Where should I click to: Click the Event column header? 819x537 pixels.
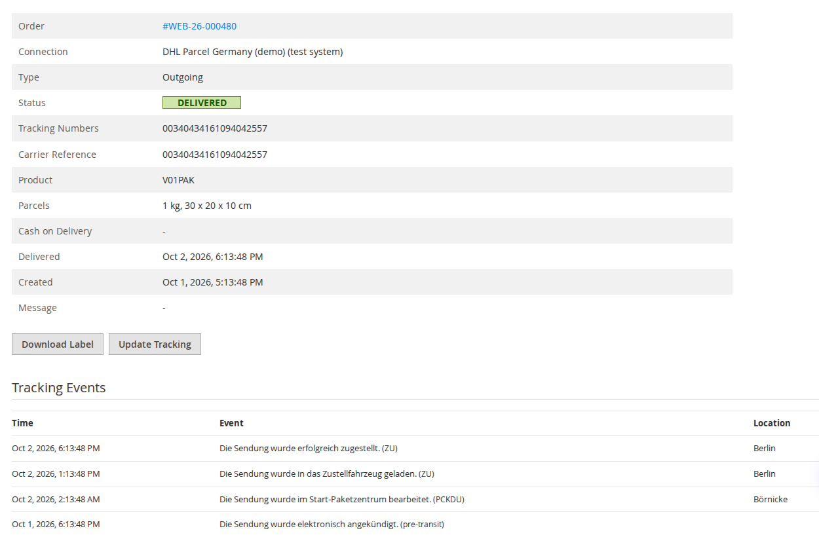(231, 423)
